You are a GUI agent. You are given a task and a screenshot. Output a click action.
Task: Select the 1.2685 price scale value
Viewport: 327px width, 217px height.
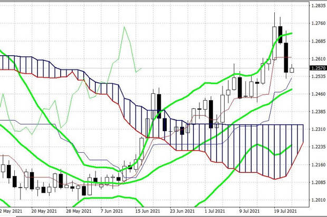(x=318, y=41)
